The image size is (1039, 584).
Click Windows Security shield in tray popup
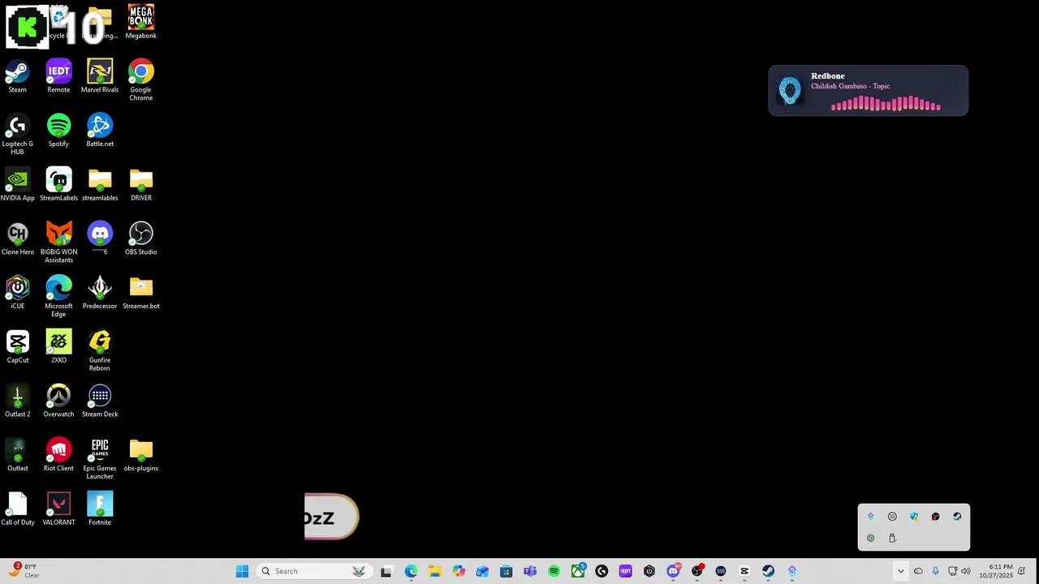coord(914,517)
